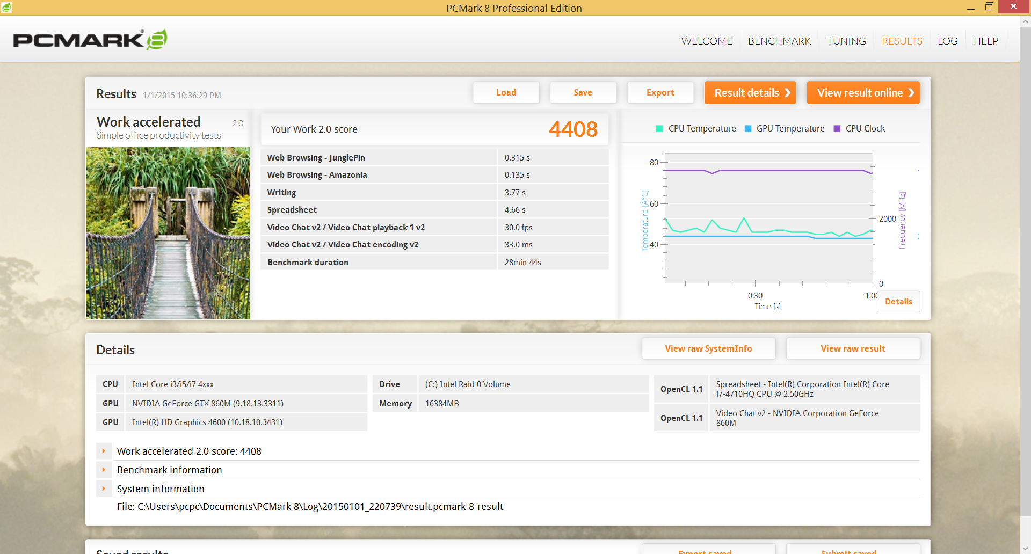1031x554 pixels.
Task: Open the Tuning tab
Action: pos(846,41)
